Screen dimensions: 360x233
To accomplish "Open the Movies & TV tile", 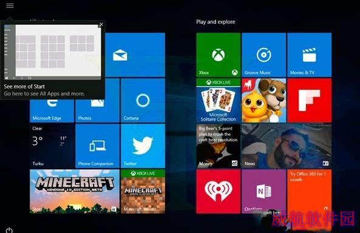I will pos(310,55).
